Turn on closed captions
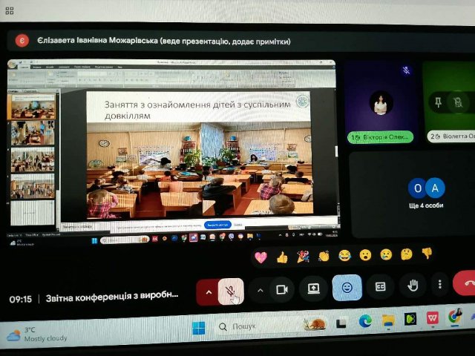Viewport: 475px width, 356px height. point(380,286)
